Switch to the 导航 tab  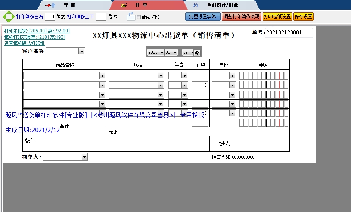[69, 5]
